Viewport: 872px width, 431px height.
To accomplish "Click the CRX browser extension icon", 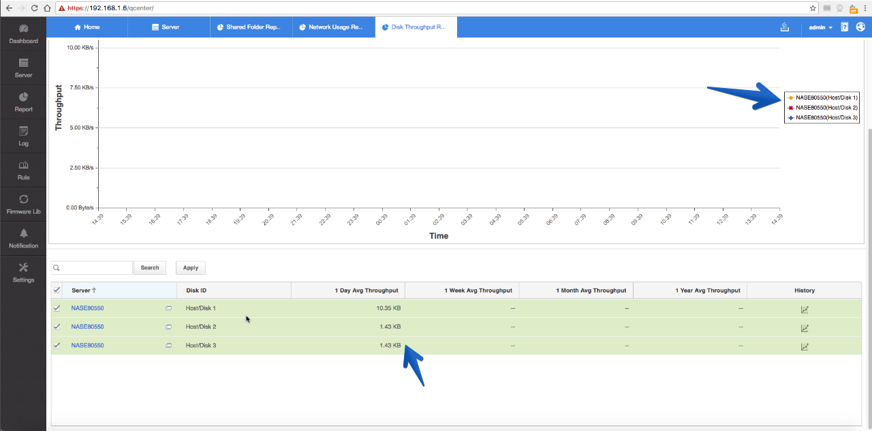I will [827, 8].
